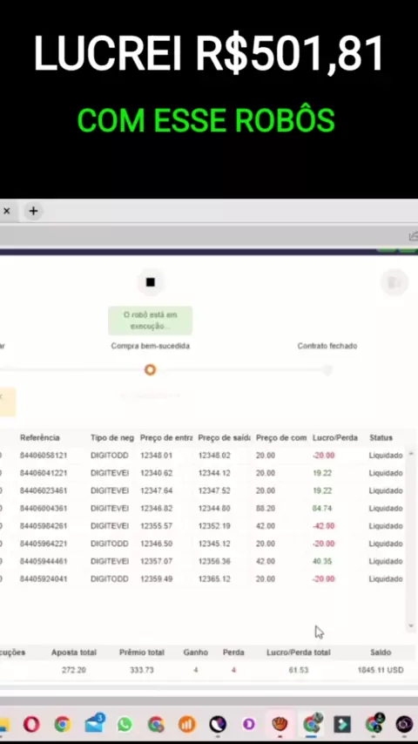The width and height of the screenshot is (418, 744).
Task: Open a new browser tab with plus
Action: tap(33, 211)
